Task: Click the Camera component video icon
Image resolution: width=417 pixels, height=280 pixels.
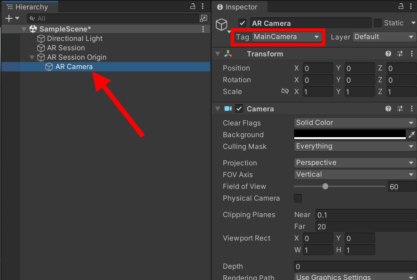Action: click(228, 109)
